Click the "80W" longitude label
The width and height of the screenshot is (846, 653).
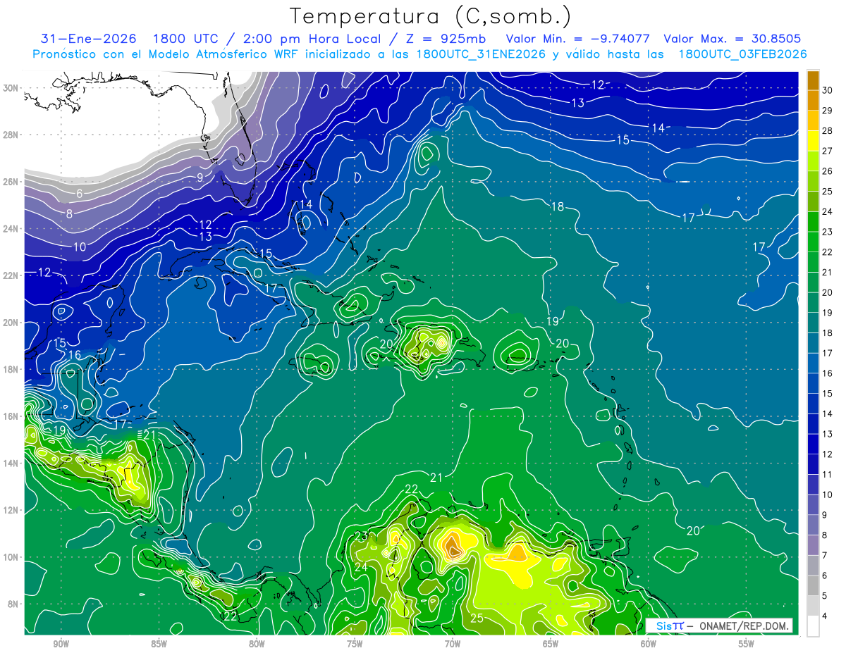click(257, 644)
